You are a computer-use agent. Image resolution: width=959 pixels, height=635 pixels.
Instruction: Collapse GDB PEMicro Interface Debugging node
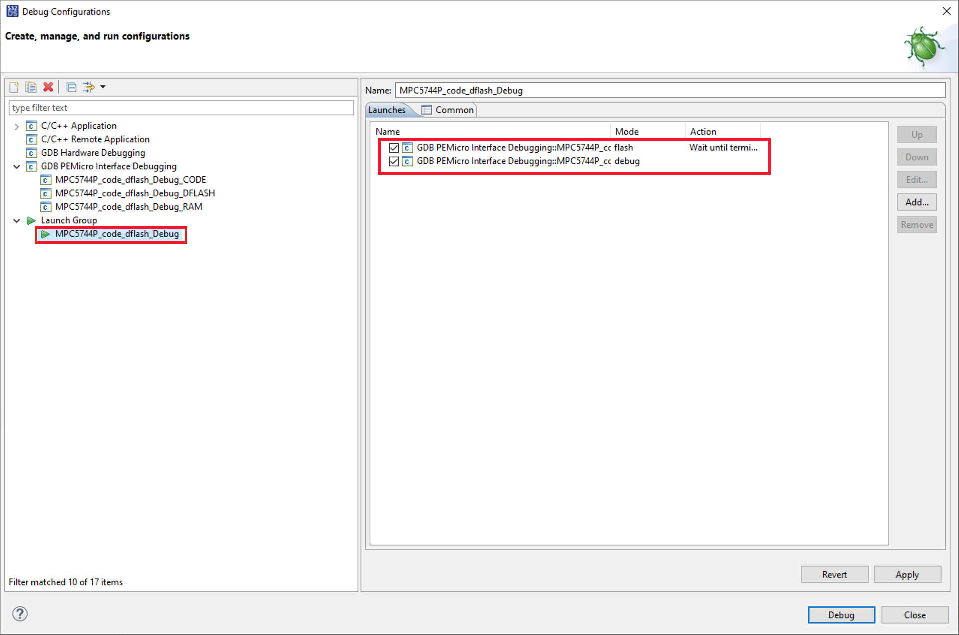[17, 166]
